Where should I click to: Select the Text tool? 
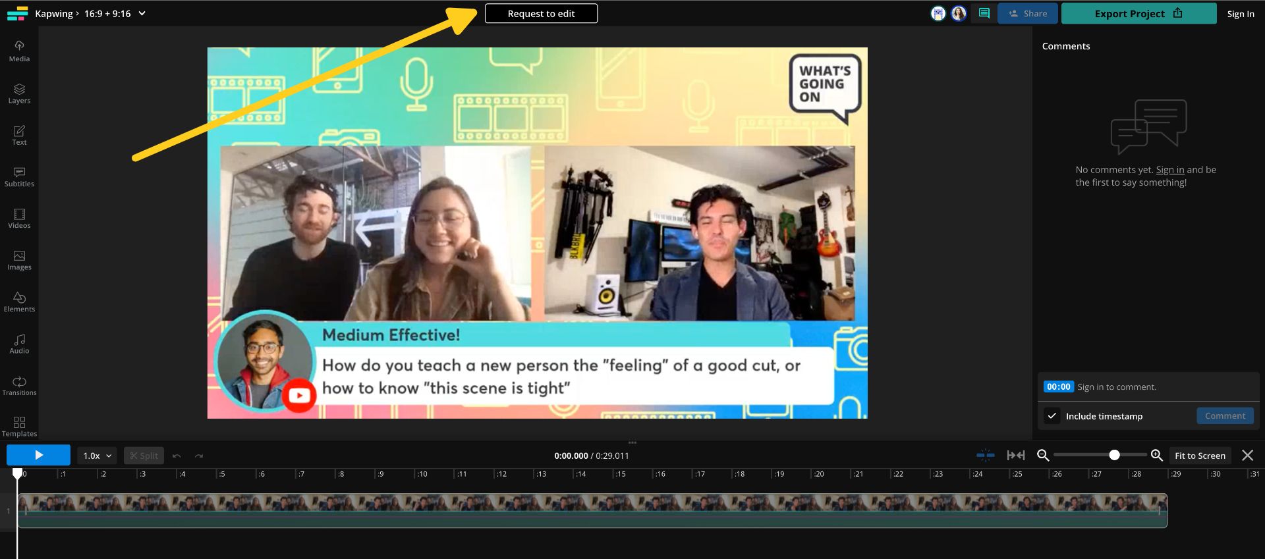(19, 135)
